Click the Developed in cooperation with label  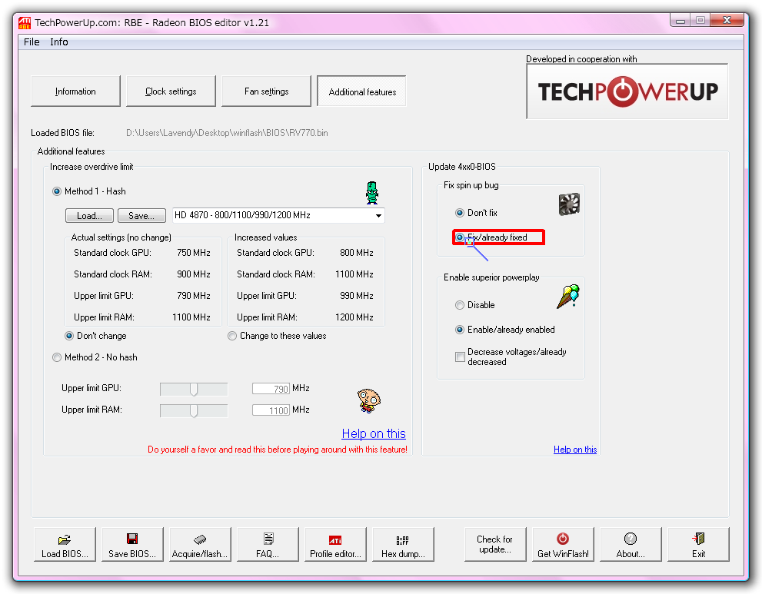tap(581, 59)
